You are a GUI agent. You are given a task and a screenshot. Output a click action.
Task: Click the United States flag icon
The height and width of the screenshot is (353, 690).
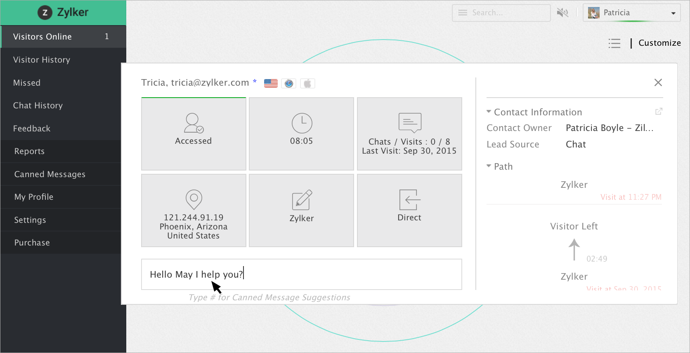coord(271,84)
